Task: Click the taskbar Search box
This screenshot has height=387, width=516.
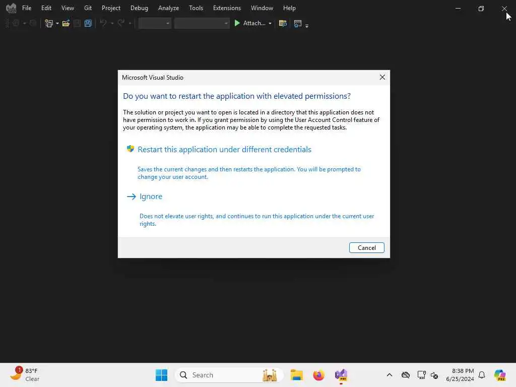Action: click(229, 375)
